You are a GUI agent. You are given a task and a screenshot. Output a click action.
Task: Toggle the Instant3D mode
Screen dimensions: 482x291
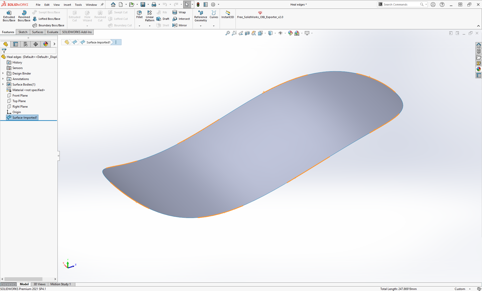(227, 14)
